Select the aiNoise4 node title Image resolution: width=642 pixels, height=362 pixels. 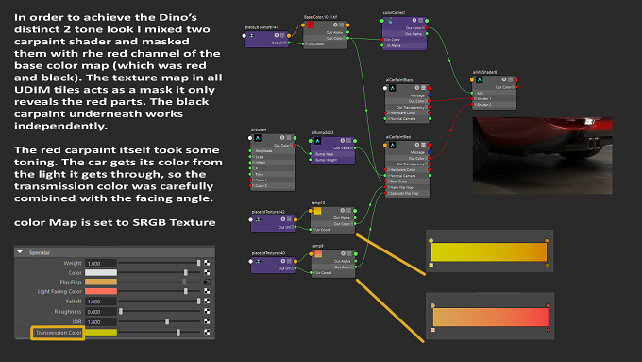pyautogui.click(x=259, y=129)
